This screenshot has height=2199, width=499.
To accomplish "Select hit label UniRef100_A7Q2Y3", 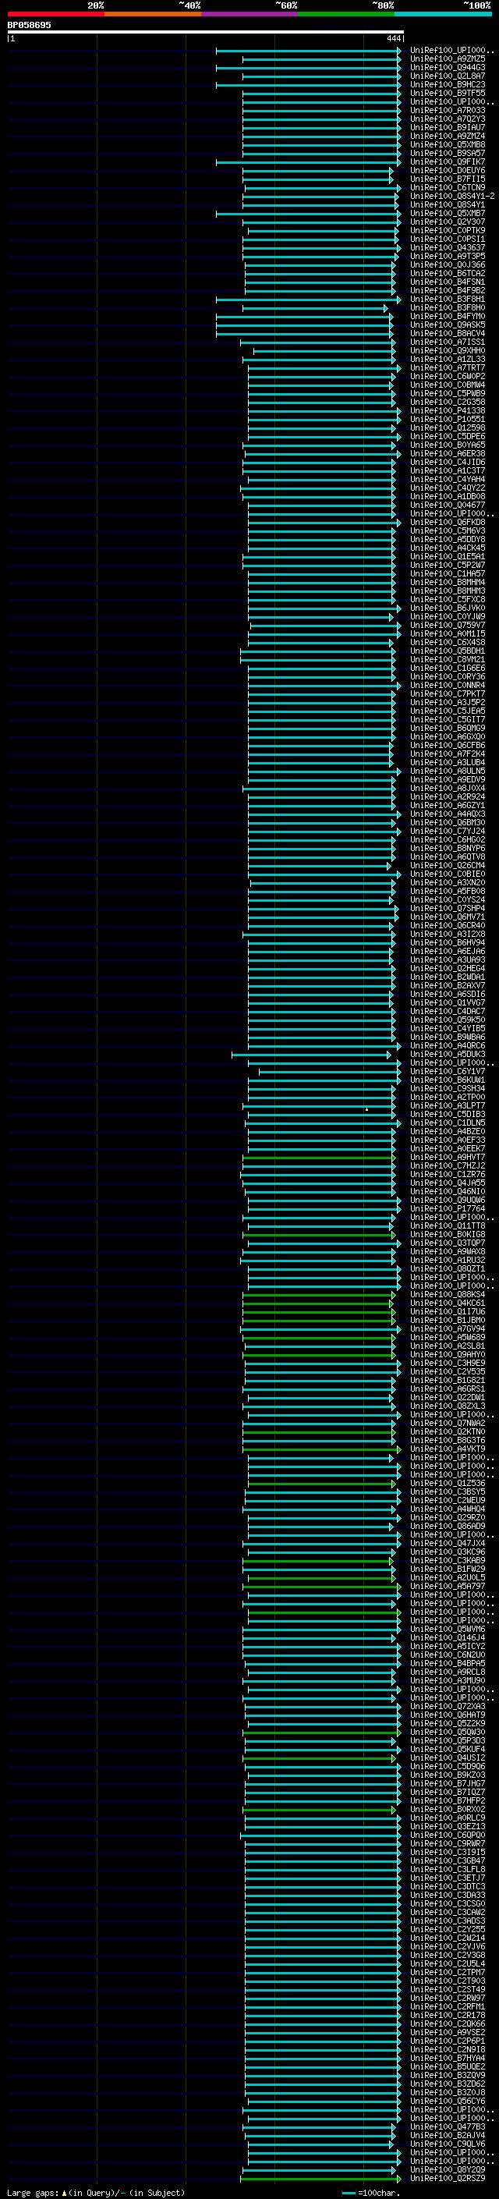I will click(448, 119).
